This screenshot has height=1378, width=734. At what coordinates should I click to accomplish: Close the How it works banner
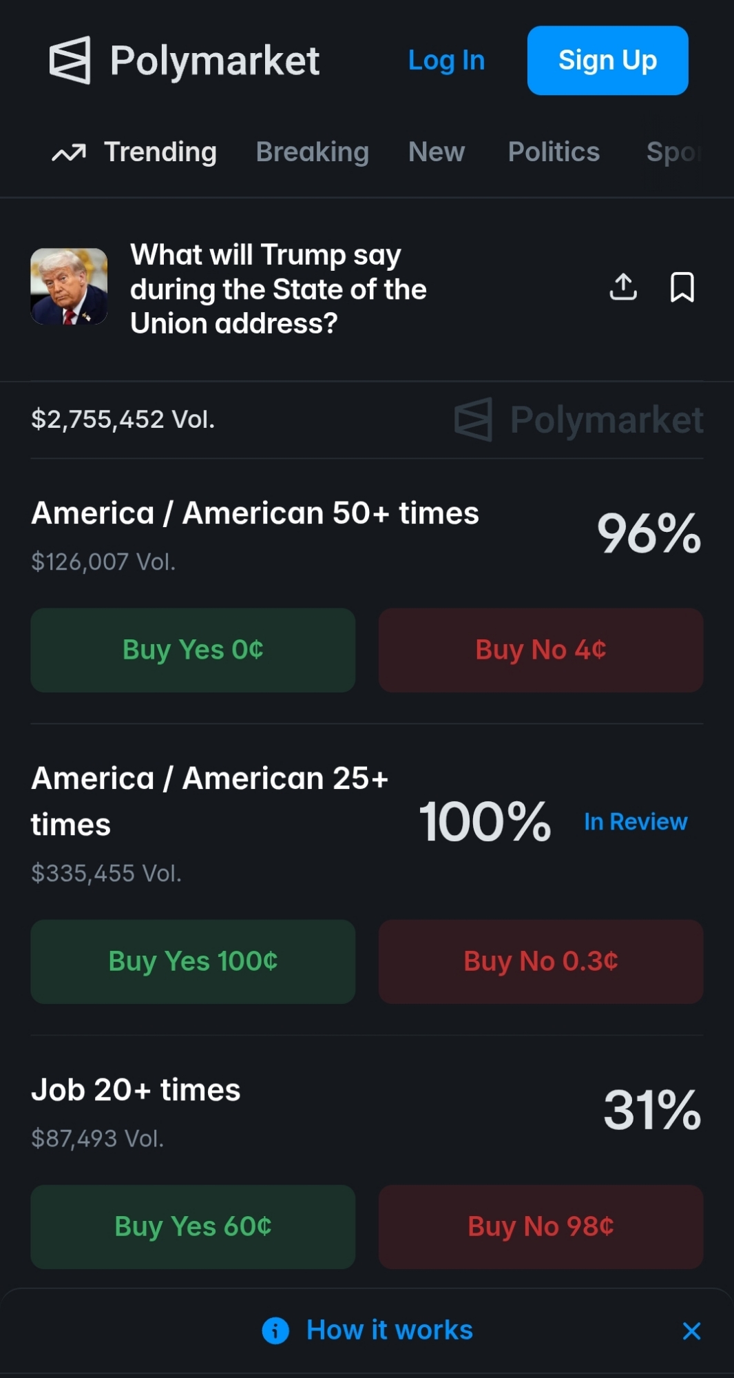point(691,1330)
